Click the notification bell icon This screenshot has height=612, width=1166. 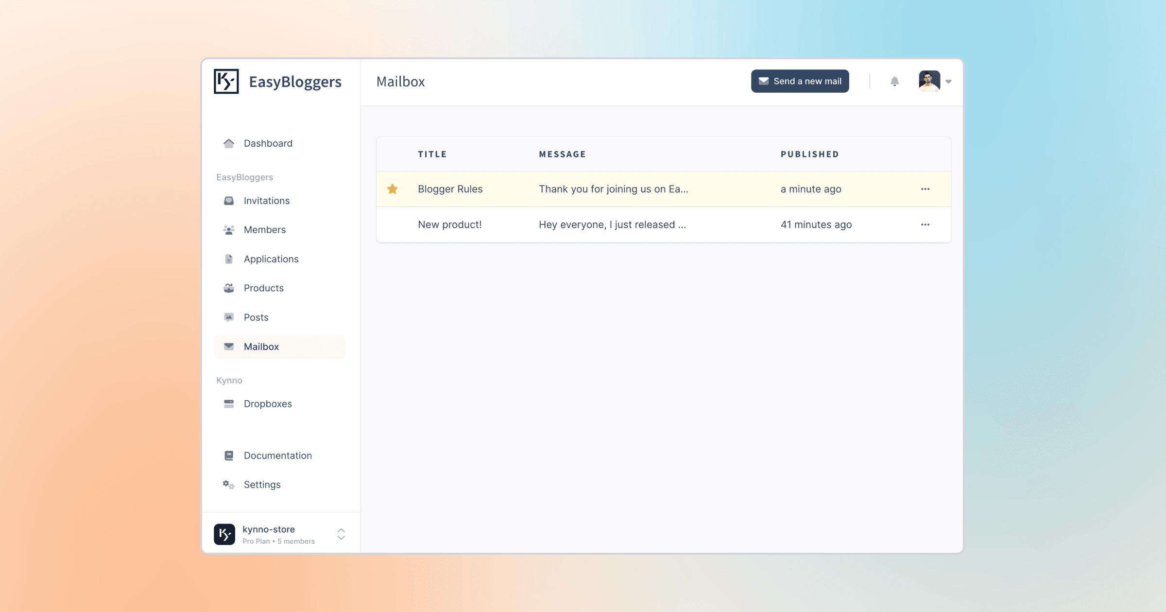pos(894,81)
